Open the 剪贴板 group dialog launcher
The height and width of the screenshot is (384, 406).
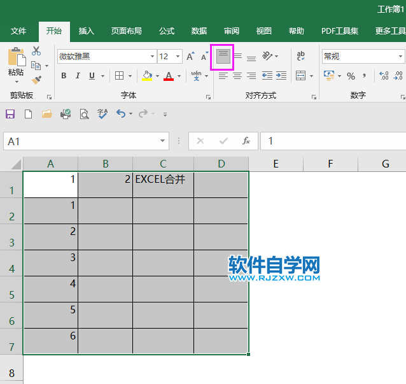[49, 97]
